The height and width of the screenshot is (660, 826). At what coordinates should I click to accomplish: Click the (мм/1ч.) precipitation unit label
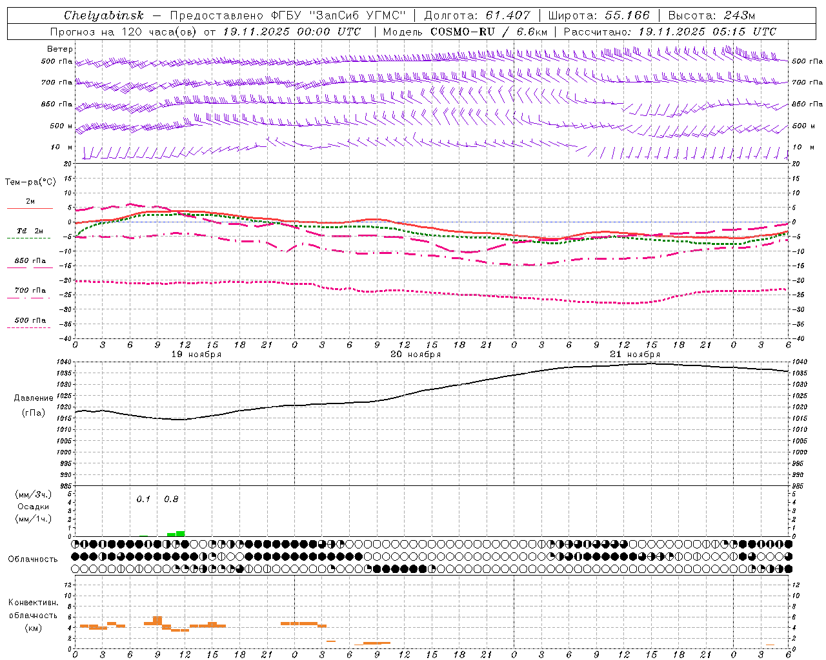point(32,519)
